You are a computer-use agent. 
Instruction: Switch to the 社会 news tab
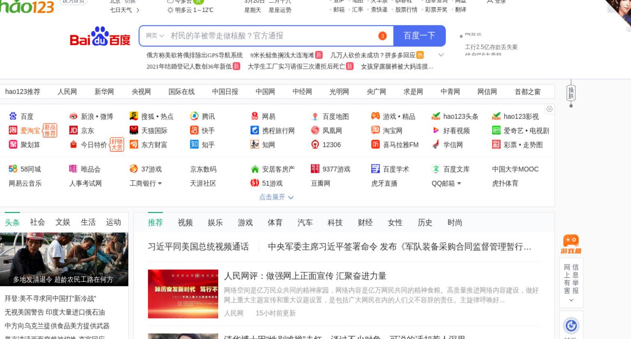pos(37,222)
